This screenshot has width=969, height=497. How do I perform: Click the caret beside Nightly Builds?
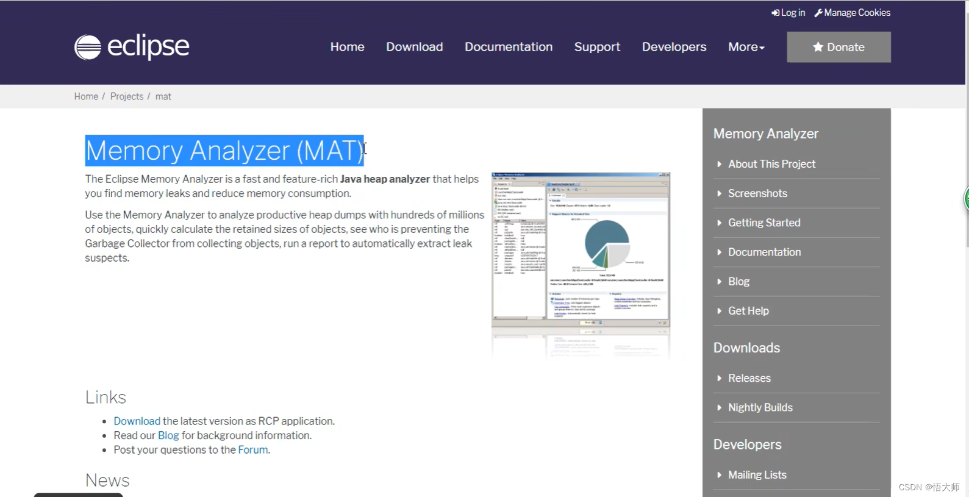(720, 407)
